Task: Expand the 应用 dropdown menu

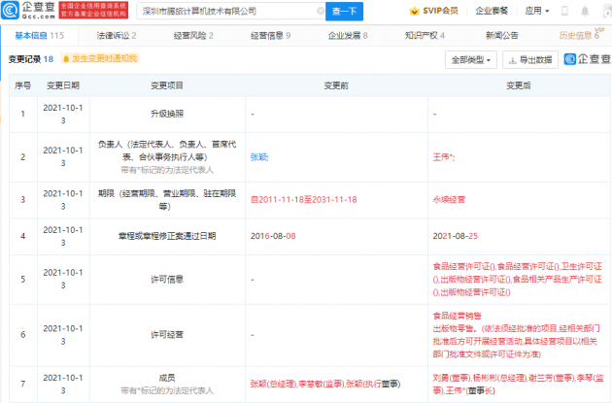Action: pos(537,11)
